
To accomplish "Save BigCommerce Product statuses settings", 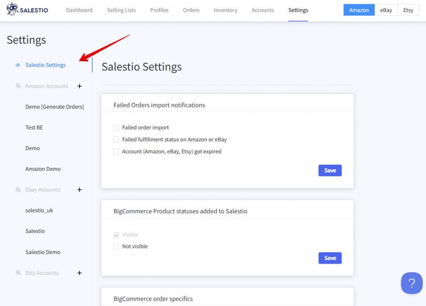I will coord(330,258).
